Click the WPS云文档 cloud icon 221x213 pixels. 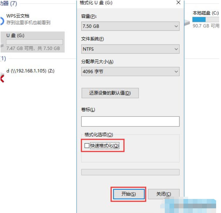click(x=2, y=21)
